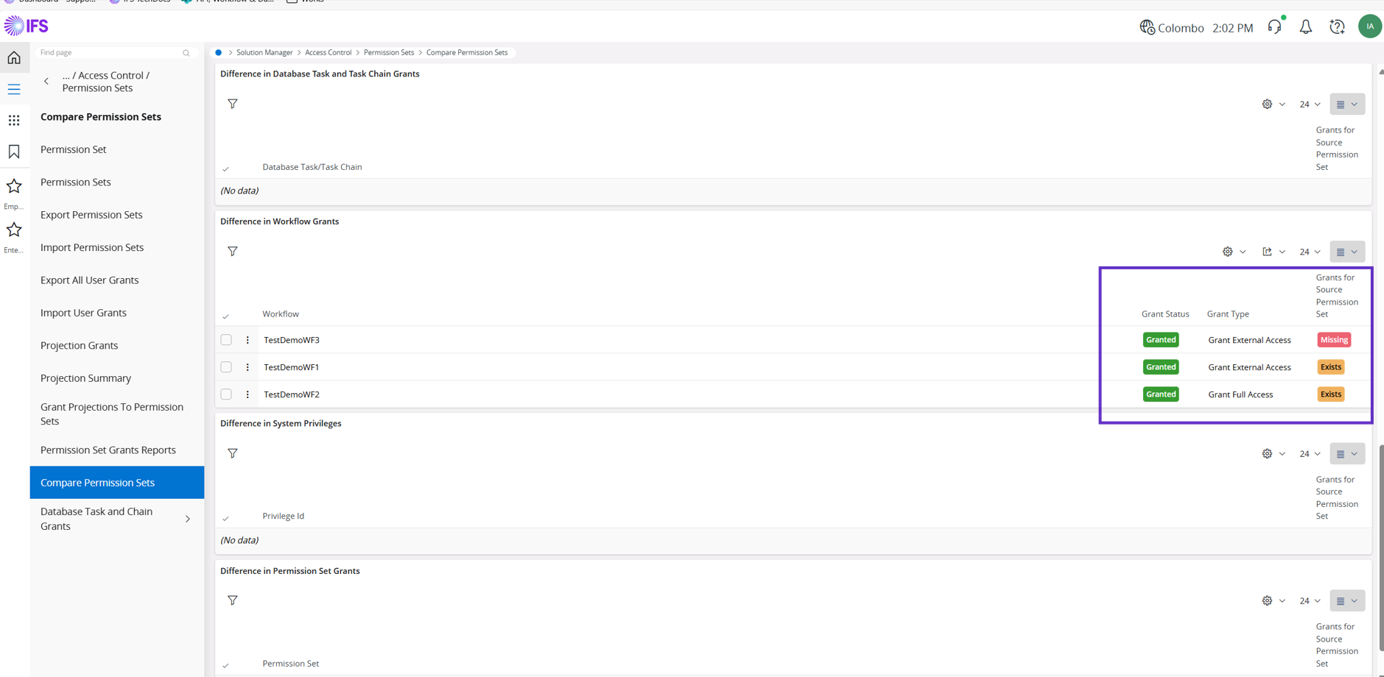Click the help question-mark icon in header
This screenshot has height=677, width=1384.
[x=1337, y=26]
